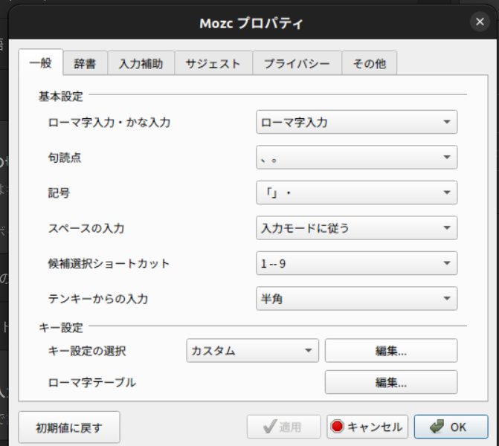Open the 入力補助 tab
Viewport: 499px width, 446px height.
(141, 63)
